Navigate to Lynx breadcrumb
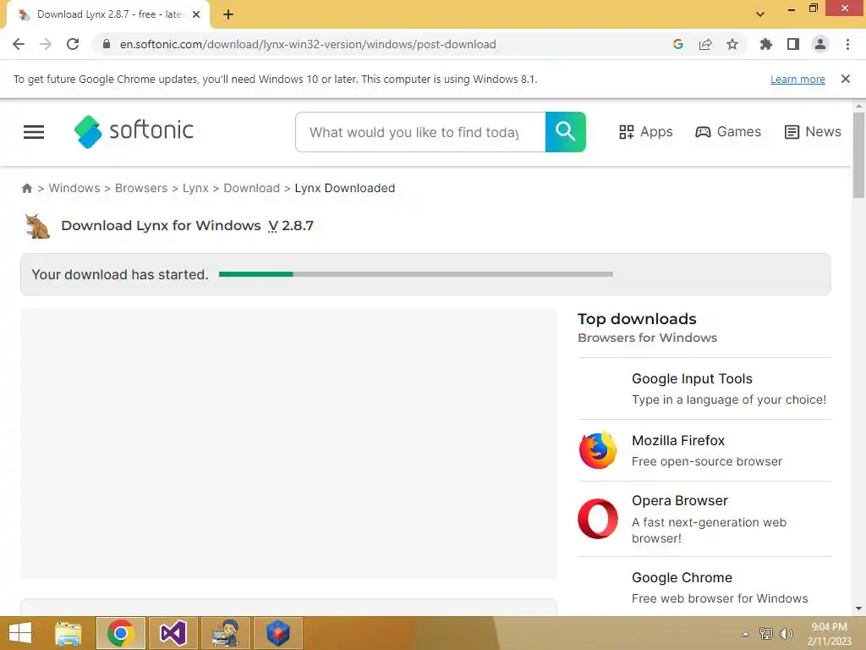This screenshot has height=650, width=866. click(x=195, y=188)
